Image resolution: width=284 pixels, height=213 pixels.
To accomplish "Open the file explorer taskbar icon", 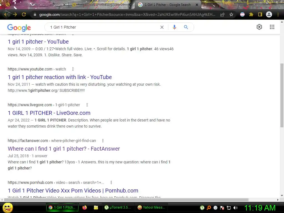I will click(96, 207).
